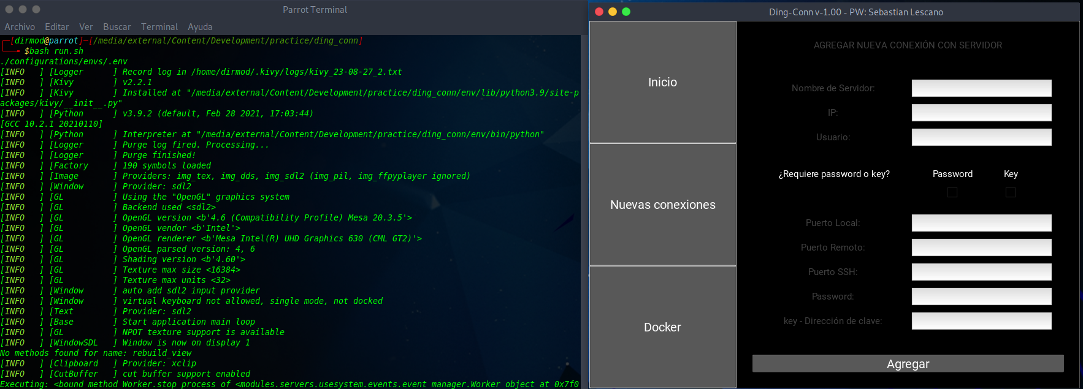
Task: Click the 'Purge finished!' log line
Action: pos(159,156)
